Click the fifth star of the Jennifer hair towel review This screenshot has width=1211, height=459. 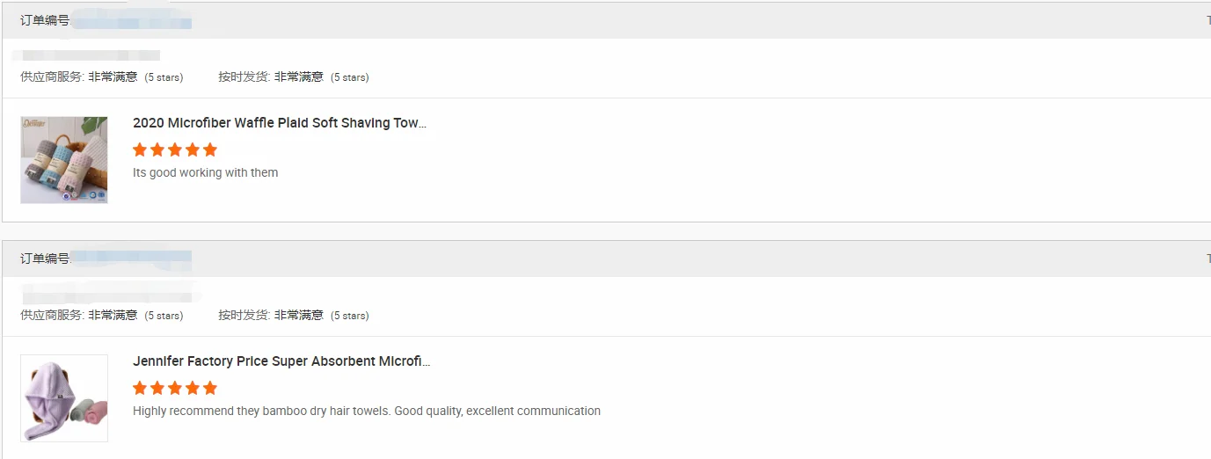click(x=209, y=388)
